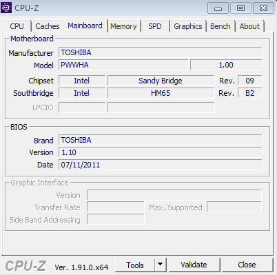This screenshot has height=275, width=277.
Task: Click the Graphic Interface Version field
Action: (174, 195)
